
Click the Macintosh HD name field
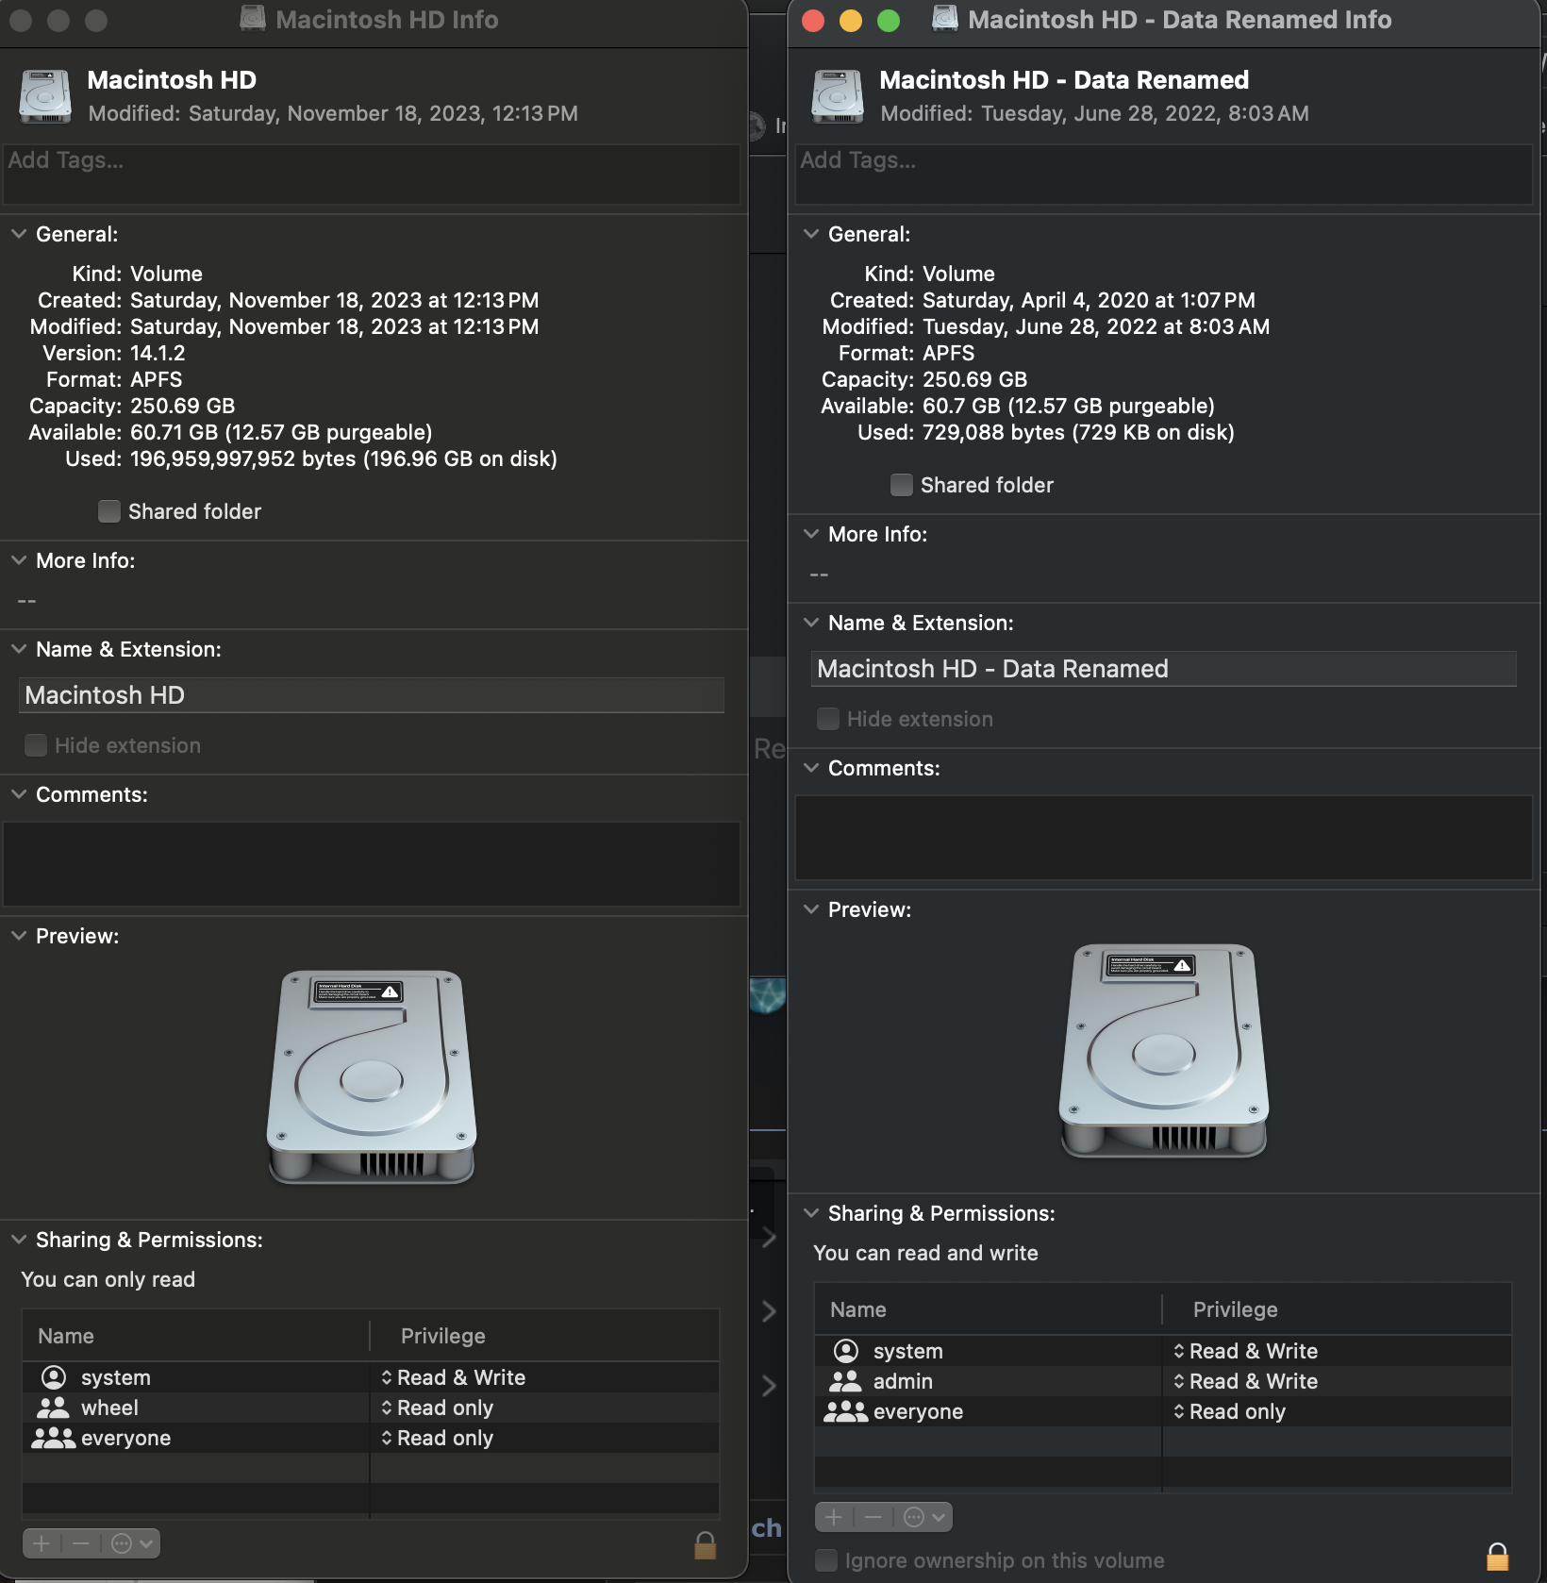tap(372, 695)
